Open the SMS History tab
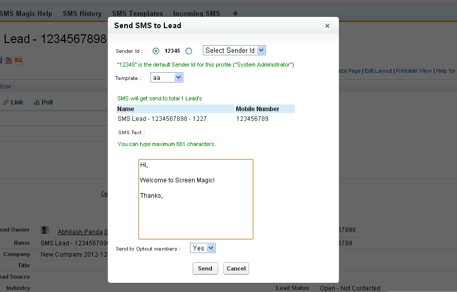The image size is (457, 292). tap(82, 14)
